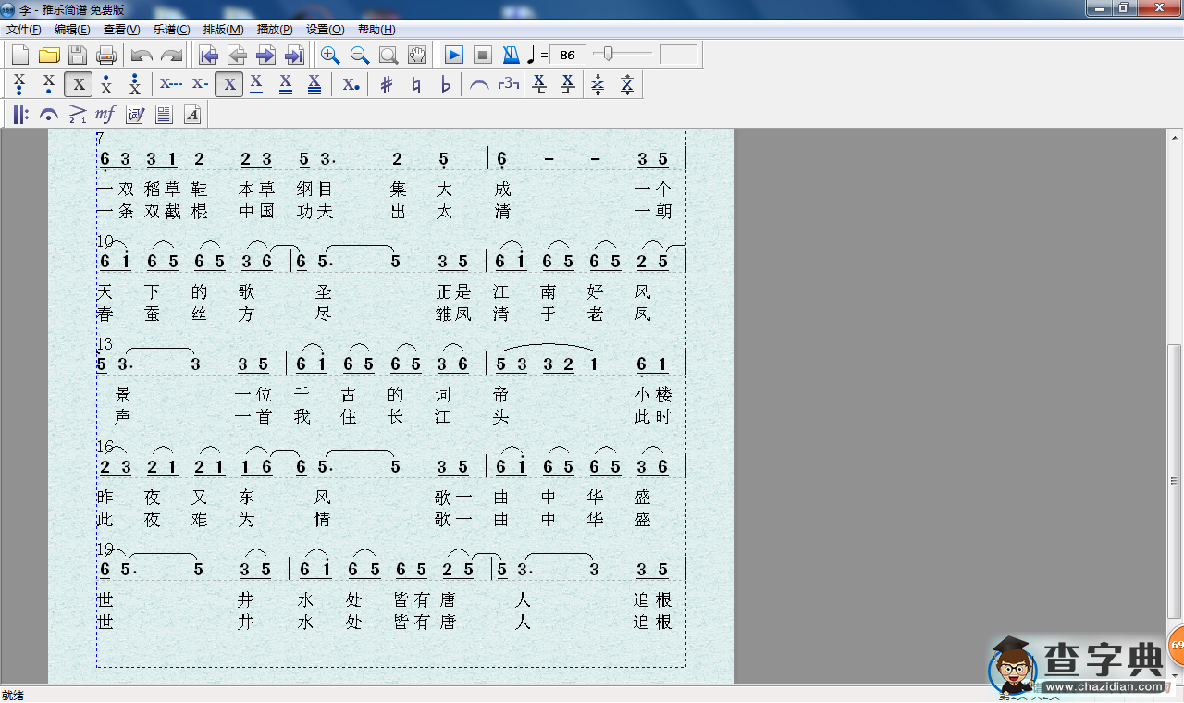
Task: Insert accent articulation symbol
Action: 78,115
